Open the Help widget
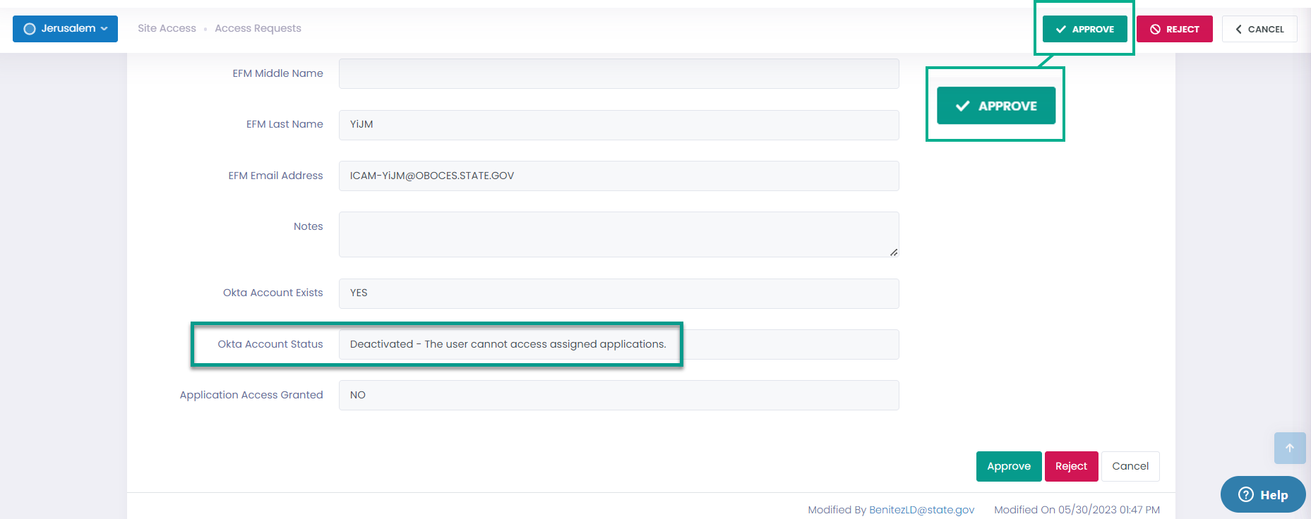1311x519 pixels. 1263,494
